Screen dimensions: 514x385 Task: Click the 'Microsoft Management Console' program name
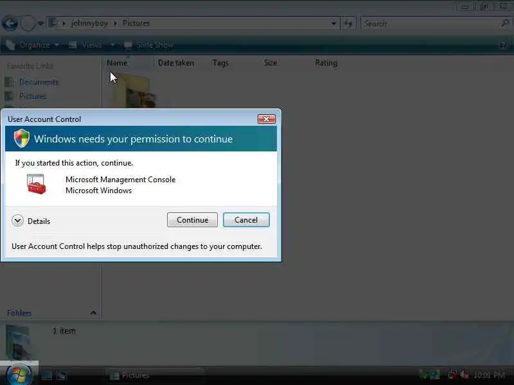click(120, 180)
